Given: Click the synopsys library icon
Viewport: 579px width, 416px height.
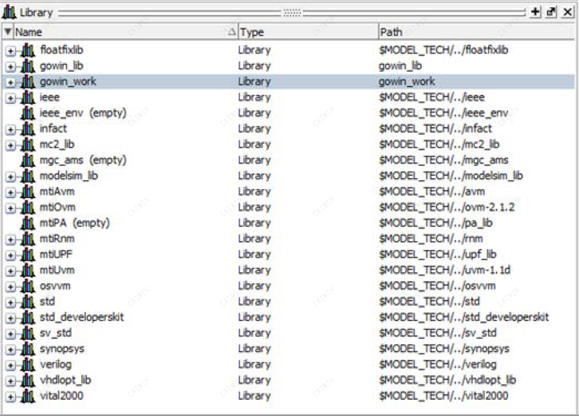Looking at the screenshot, I should 28,349.
